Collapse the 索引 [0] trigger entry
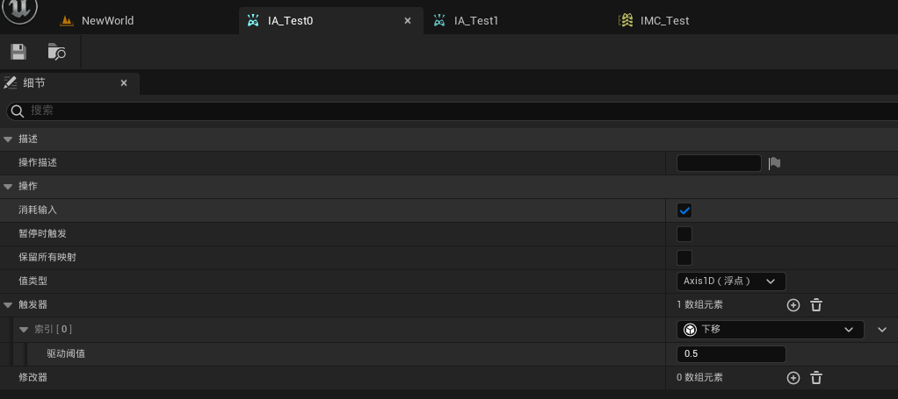This screenshot has height=399, width=898. (24, 330)
